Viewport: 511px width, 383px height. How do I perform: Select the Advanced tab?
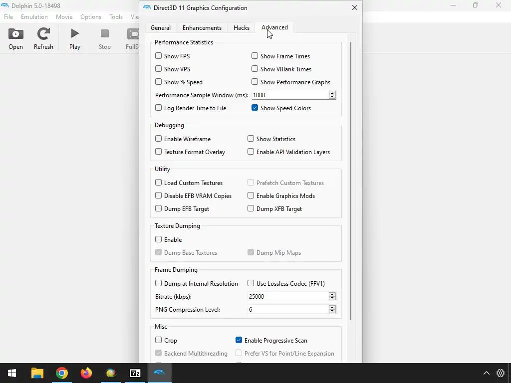[x=274, y=27]
